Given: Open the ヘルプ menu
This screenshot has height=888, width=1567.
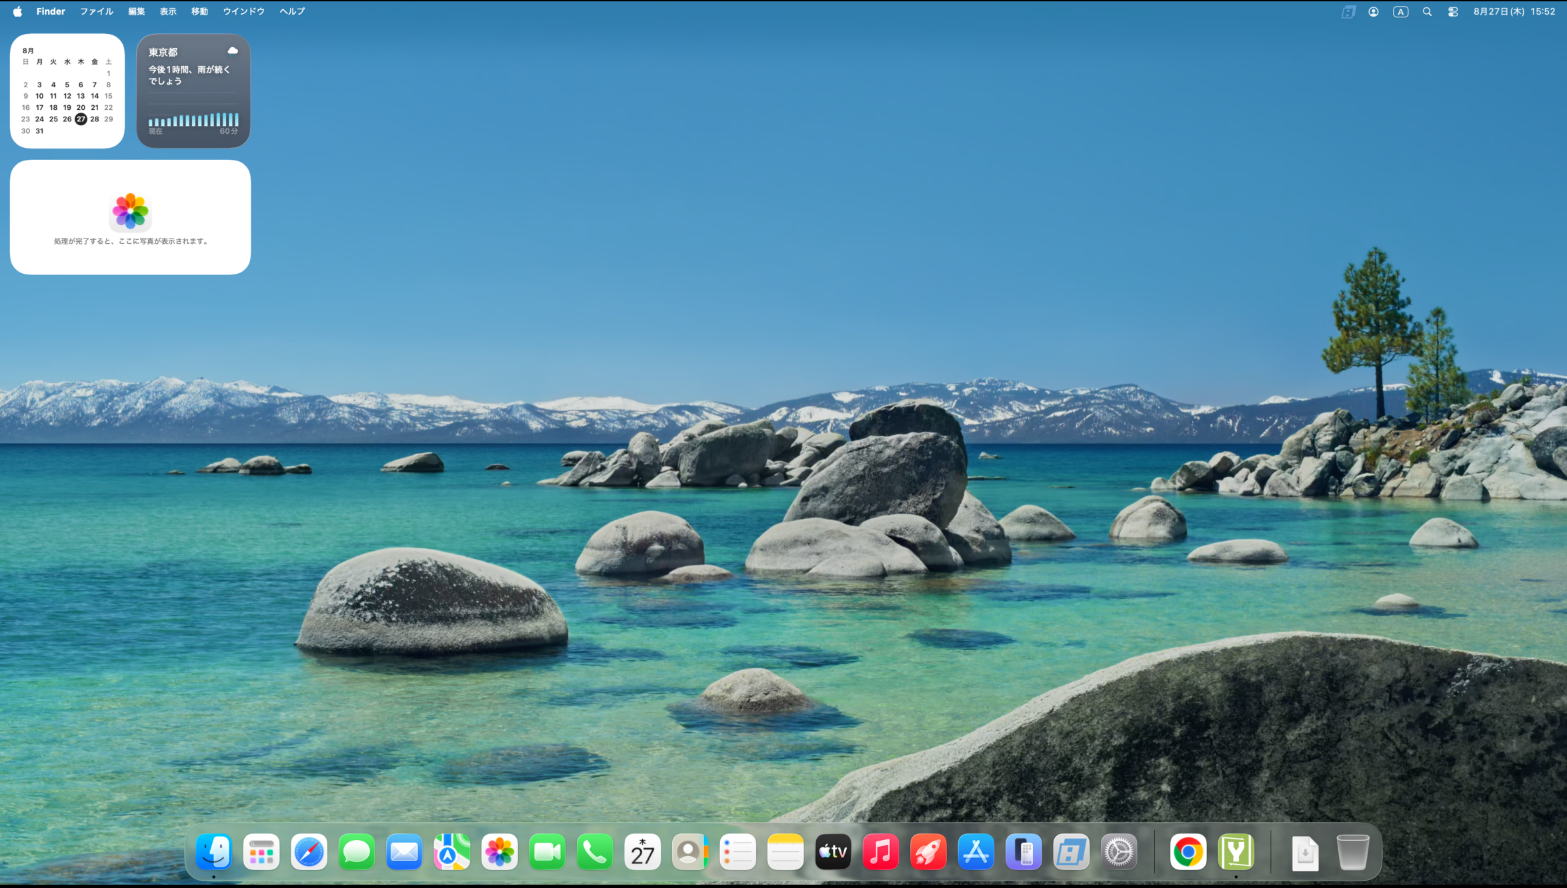Looking at the screenshot, I should [x=292, y=11].
